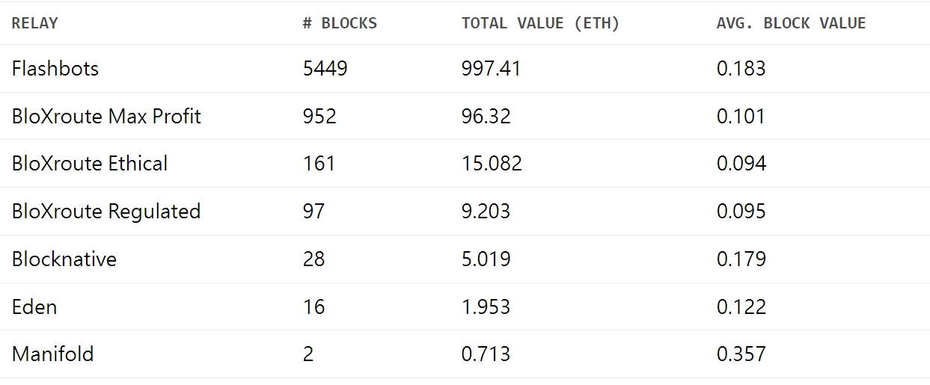Select the 997.41 total value cell
Viewport: 930px width, 385px height.
click(x=491, y=69)
